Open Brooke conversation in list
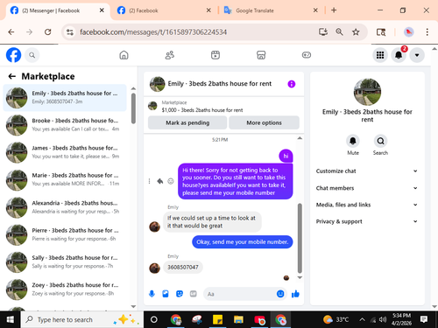Viewport: 438px width, 328px height. [x=65, y=125]
